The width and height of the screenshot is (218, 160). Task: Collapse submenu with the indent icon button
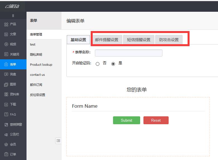click(58, 141)
